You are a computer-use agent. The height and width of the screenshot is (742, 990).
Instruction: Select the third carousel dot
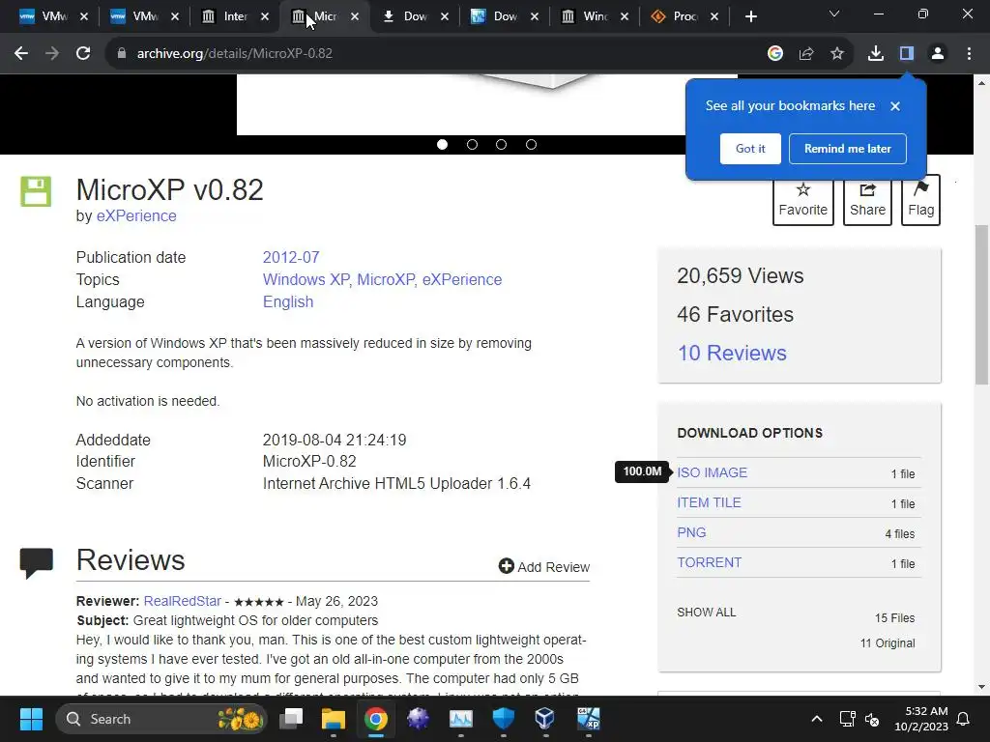[502, 145]
